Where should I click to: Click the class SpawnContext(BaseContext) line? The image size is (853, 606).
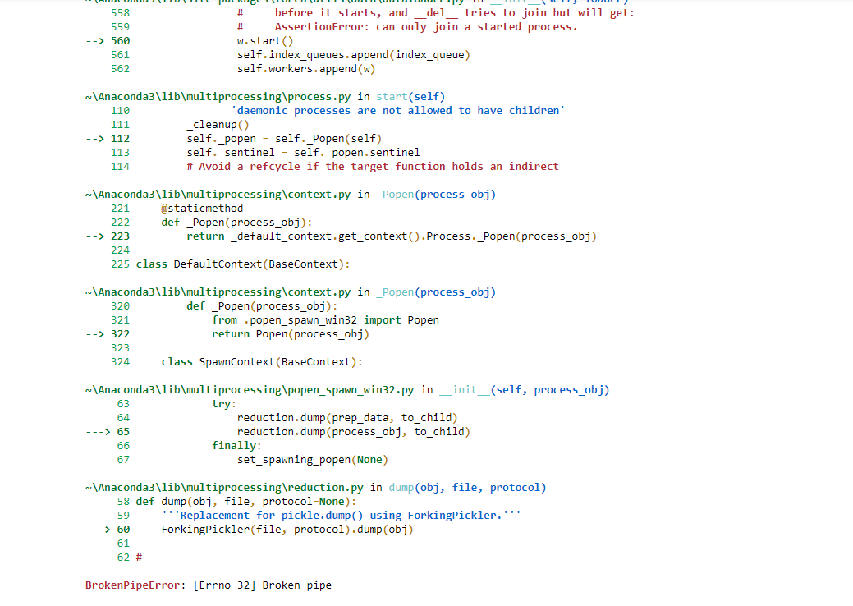pos(261,362)
